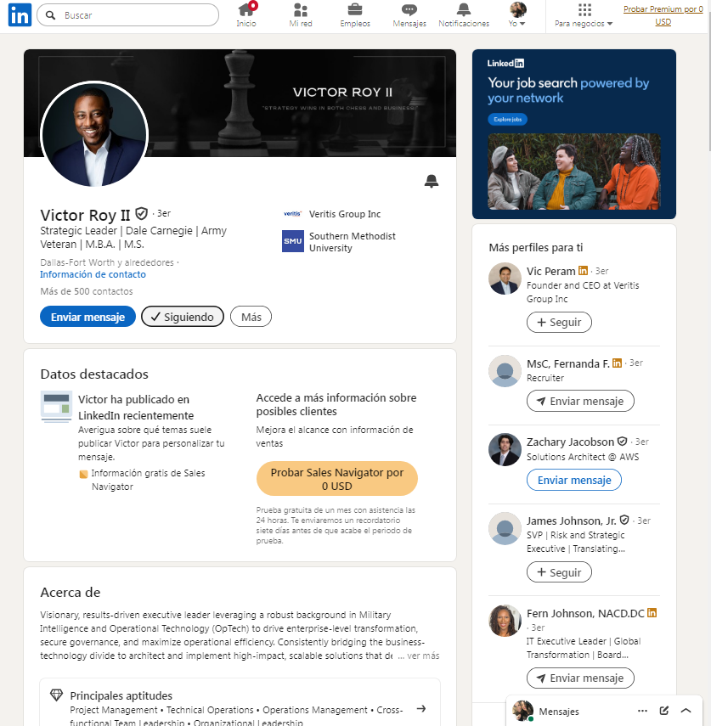Open Southern Methodist University link
The width and height of the screenshot is (711, 726).
(352, 242)
